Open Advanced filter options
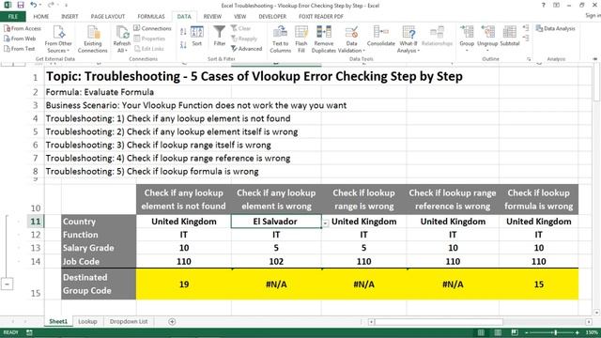Screen dimensions: 601x338 tap(246, 49)
